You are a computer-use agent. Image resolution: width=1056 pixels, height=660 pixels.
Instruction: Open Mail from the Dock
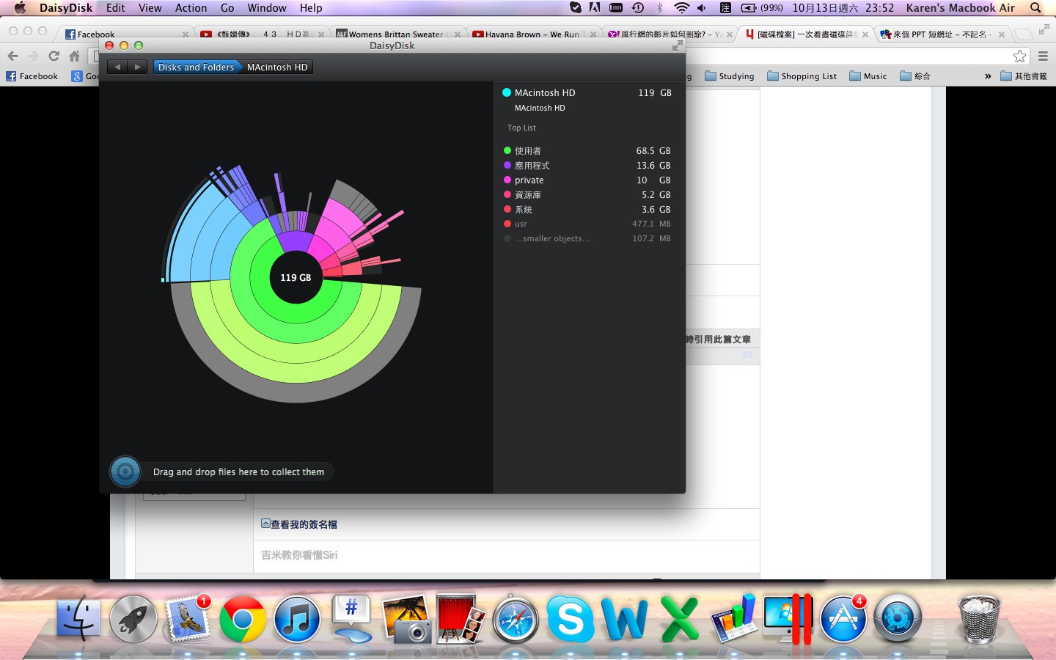(x=188, y=619)
